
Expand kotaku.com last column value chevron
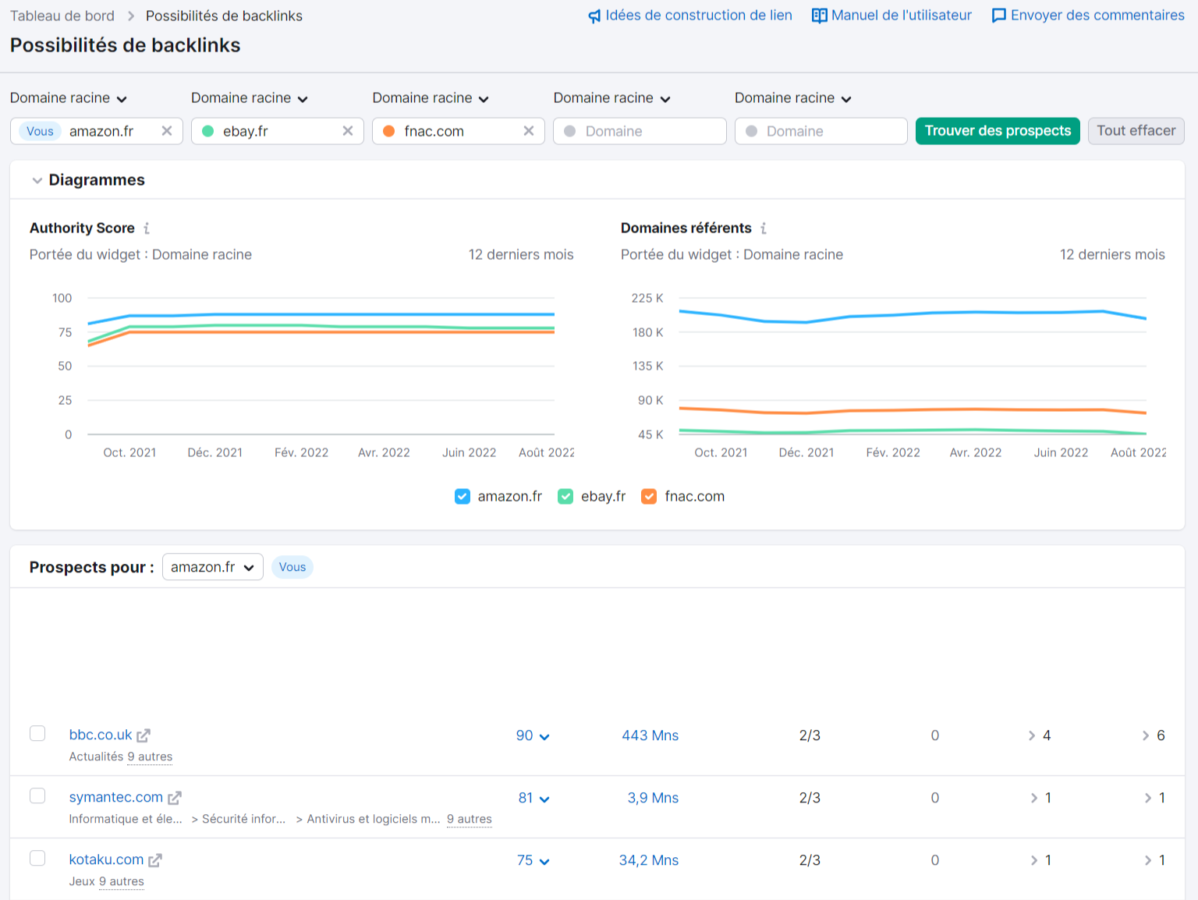coord(1148,860)
